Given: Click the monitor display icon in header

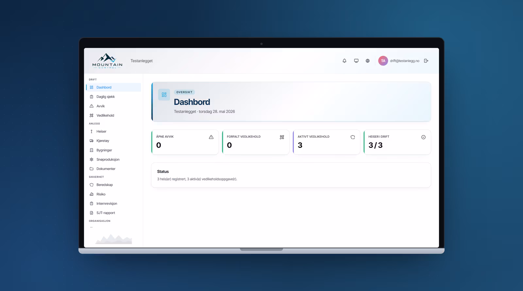Looking at the screenshot, I should 356,61.
